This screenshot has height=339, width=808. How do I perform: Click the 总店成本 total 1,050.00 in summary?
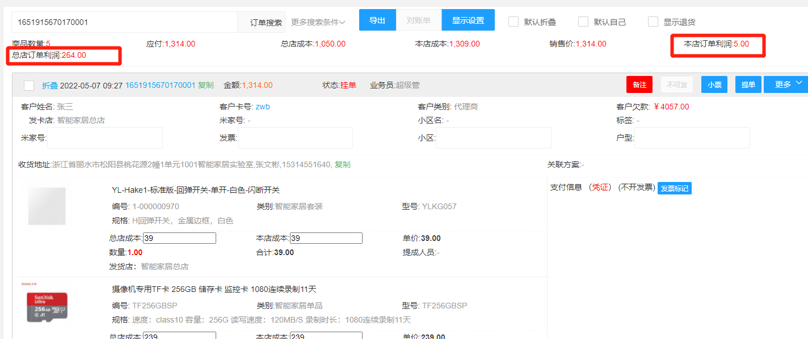(330, 44)
